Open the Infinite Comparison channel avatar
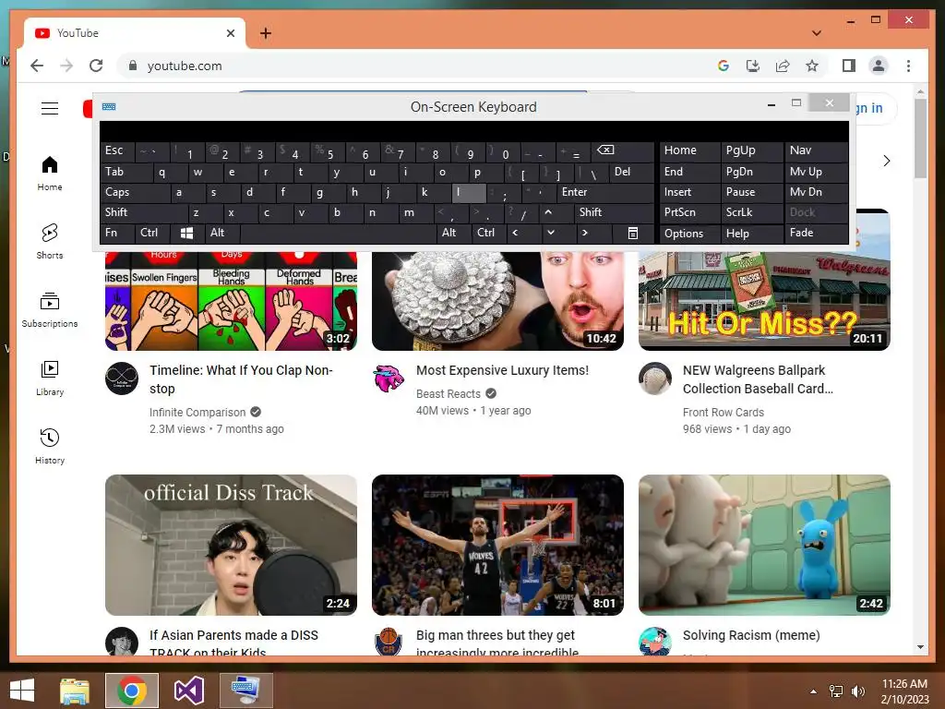 click(x=122, y=379)
